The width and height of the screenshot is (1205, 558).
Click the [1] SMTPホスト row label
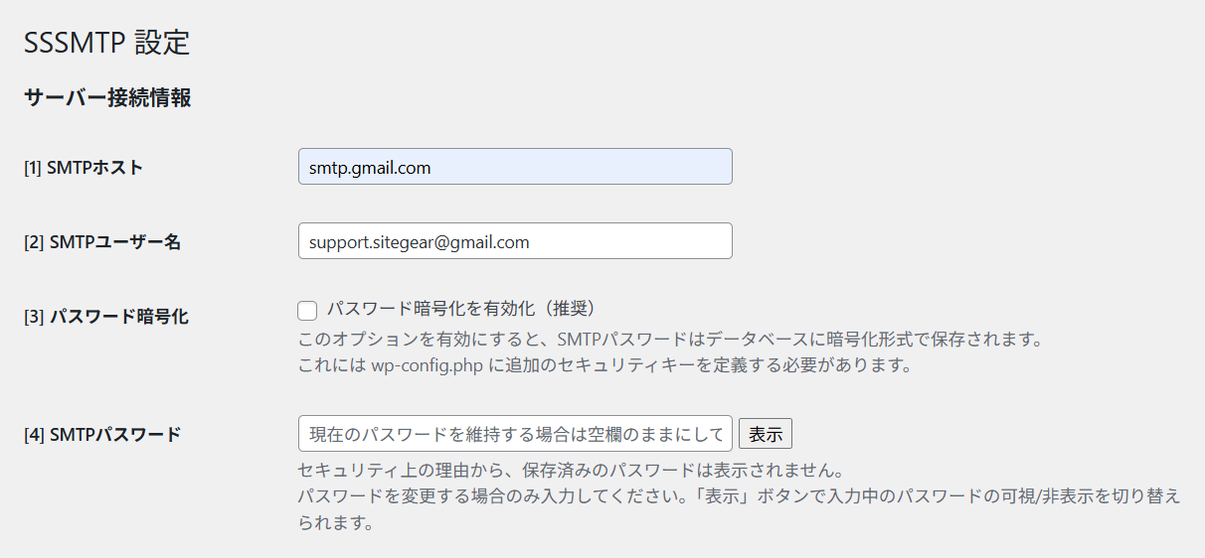pos(84,167)
